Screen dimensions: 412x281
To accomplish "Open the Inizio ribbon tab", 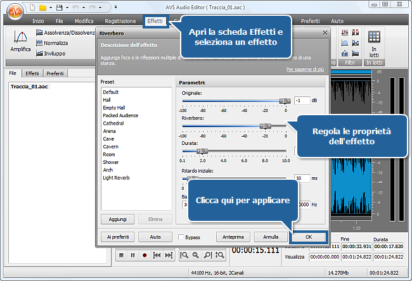I will coord(39,21).
